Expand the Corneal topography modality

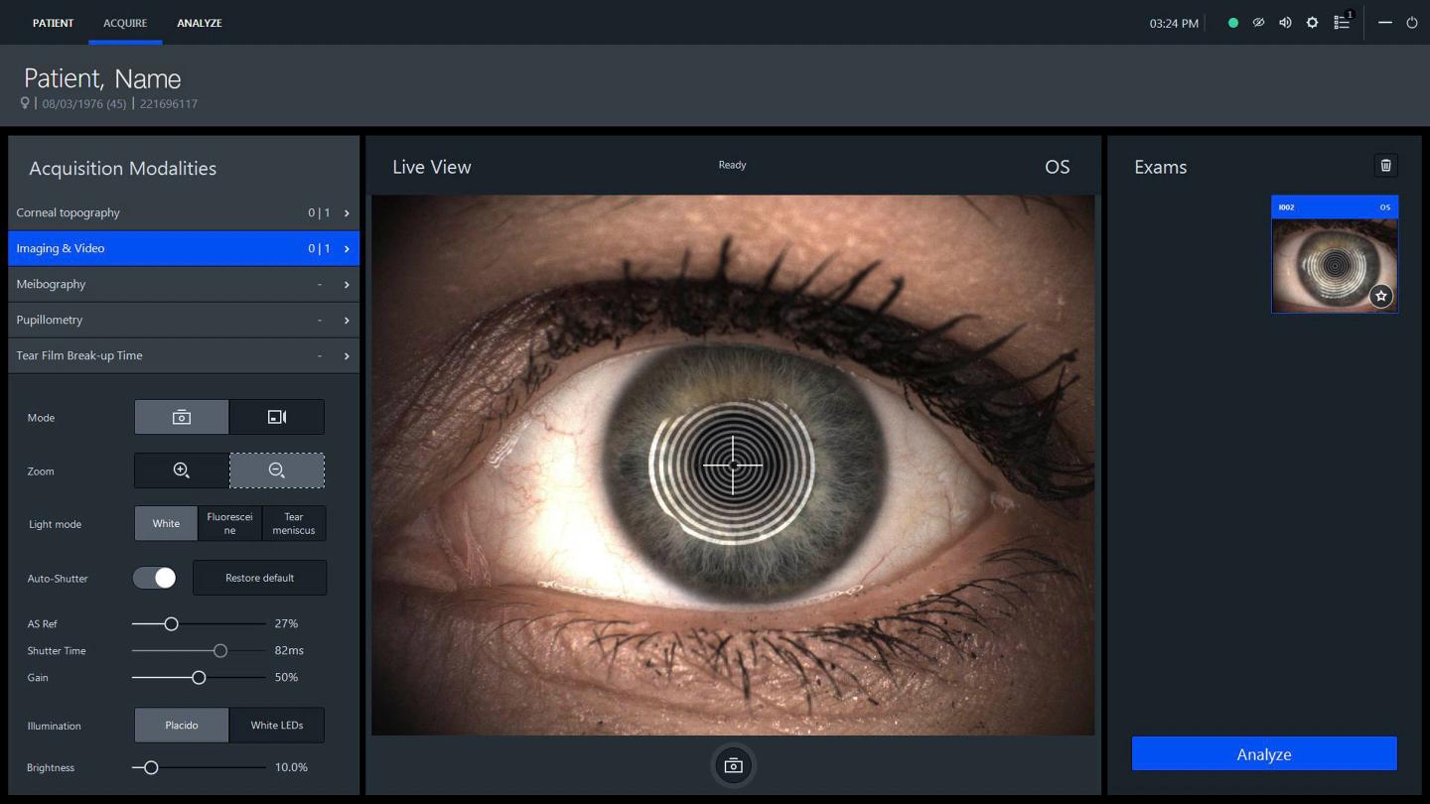pyautogui.click(x=183, y=212)
